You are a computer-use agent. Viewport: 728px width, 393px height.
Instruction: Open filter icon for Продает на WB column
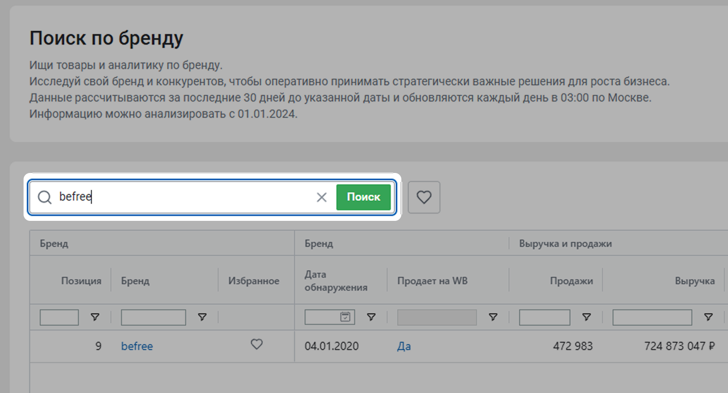(493, 317)
